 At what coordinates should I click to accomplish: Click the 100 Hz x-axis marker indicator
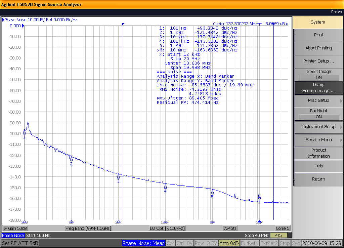[x=24, y=222]
